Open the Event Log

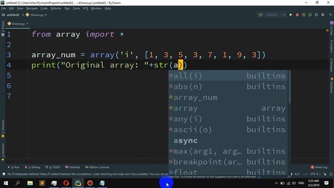[x=319, y=167]
